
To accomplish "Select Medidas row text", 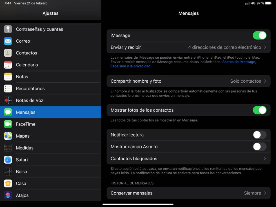I will [25, 148].
